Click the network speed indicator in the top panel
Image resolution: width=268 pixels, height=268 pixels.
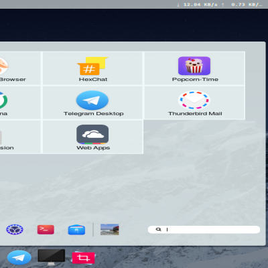[x=220, y=5]
